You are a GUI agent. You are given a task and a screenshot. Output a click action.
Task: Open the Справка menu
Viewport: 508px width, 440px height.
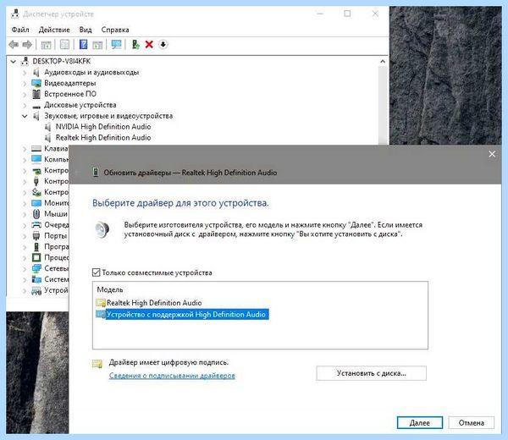[115, 30]
